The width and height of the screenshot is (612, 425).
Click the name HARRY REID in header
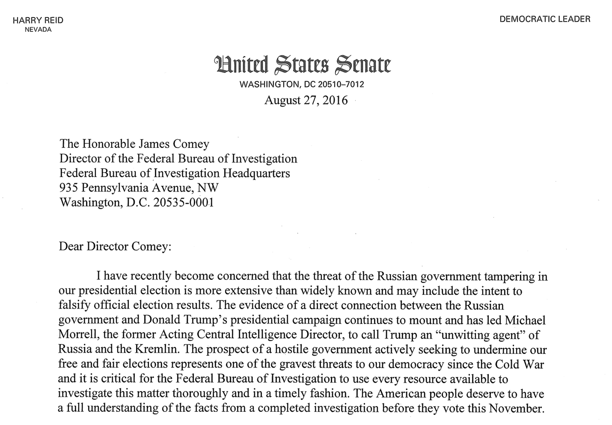tap(38, 20)
